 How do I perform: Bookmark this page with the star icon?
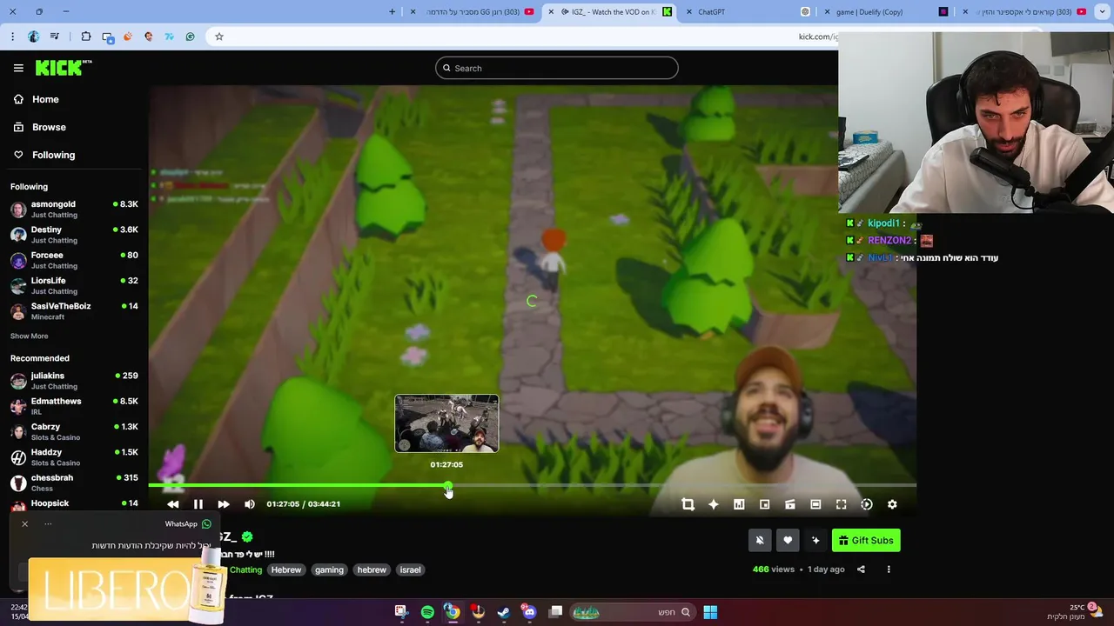[x=219, y=37]
